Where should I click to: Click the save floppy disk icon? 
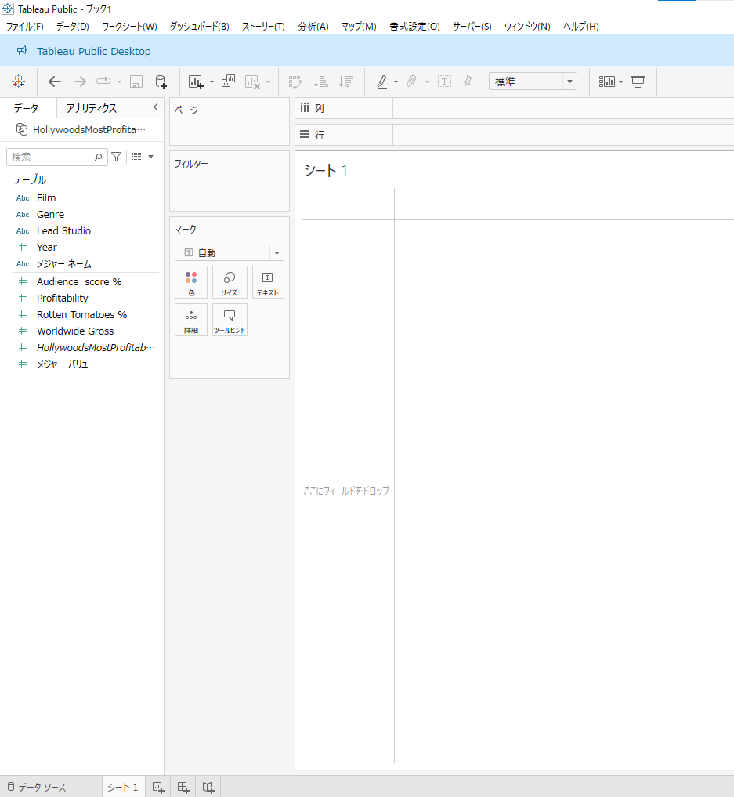(x=136, y=82)
